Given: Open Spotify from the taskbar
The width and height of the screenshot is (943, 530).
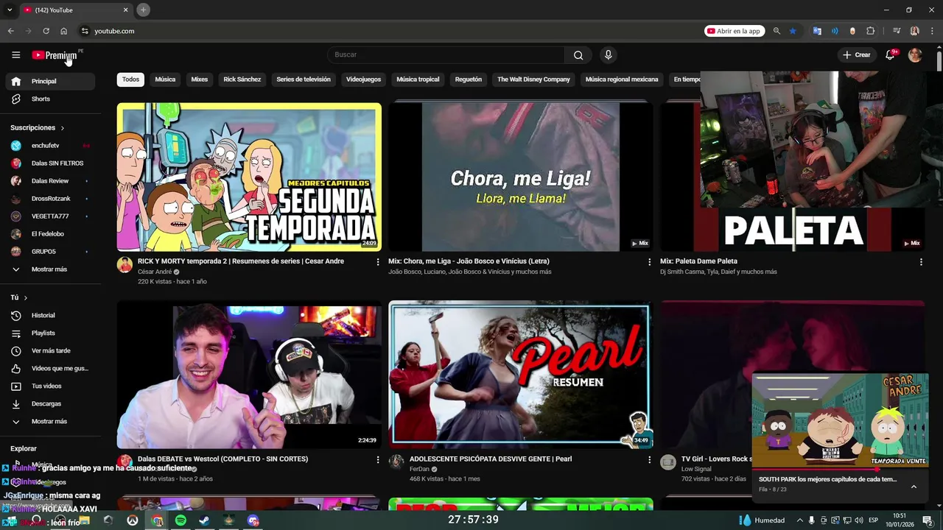Looking at the screenshot, I should [x=180, y=520].
